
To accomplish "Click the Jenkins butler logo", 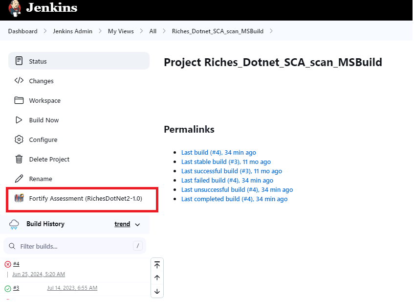I will tap(14, 8).
